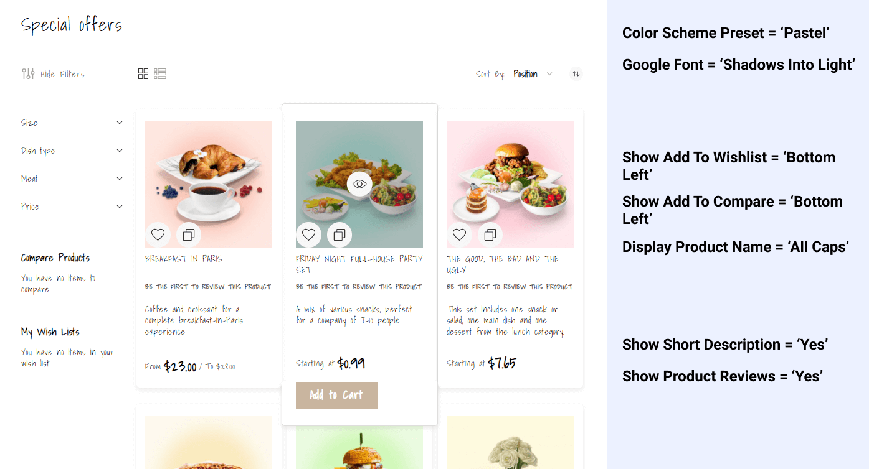
Task: Open Breakfast in Paris product title link
Action: click(x=184, y=259)
